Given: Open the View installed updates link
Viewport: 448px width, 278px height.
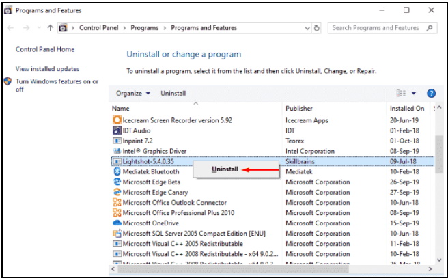Looking at the screenshot, I should pyautogui.click(x=47, y=69).
